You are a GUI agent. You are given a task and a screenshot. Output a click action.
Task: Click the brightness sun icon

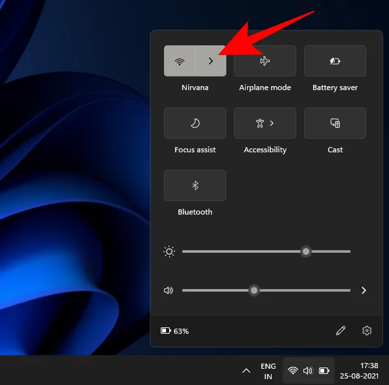pyautogui.click(x=169, y=251)
